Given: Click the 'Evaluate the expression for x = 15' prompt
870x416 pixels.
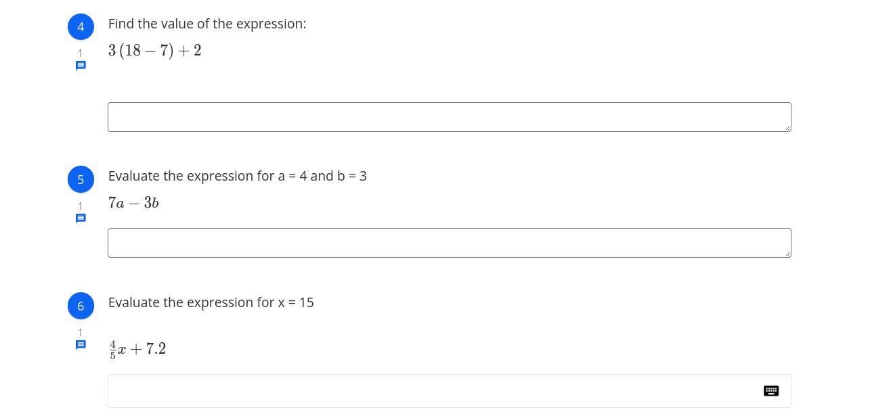Looking at the screenshot, I should pyautogui.click(x=211, y=302).
